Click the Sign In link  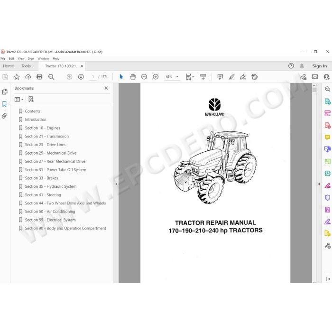(320, 66)
